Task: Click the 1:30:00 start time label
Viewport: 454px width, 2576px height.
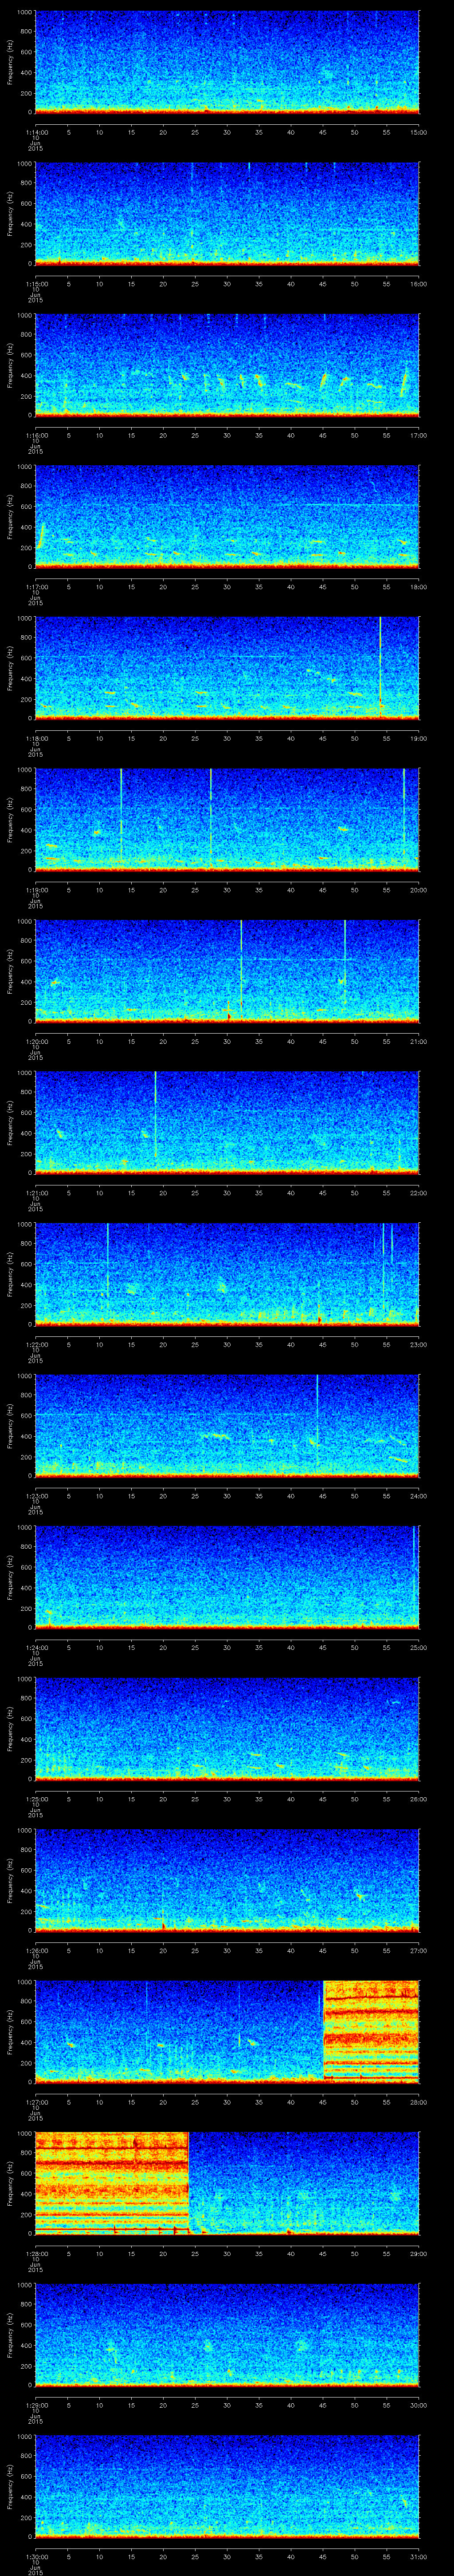Action: point(36,2557)
